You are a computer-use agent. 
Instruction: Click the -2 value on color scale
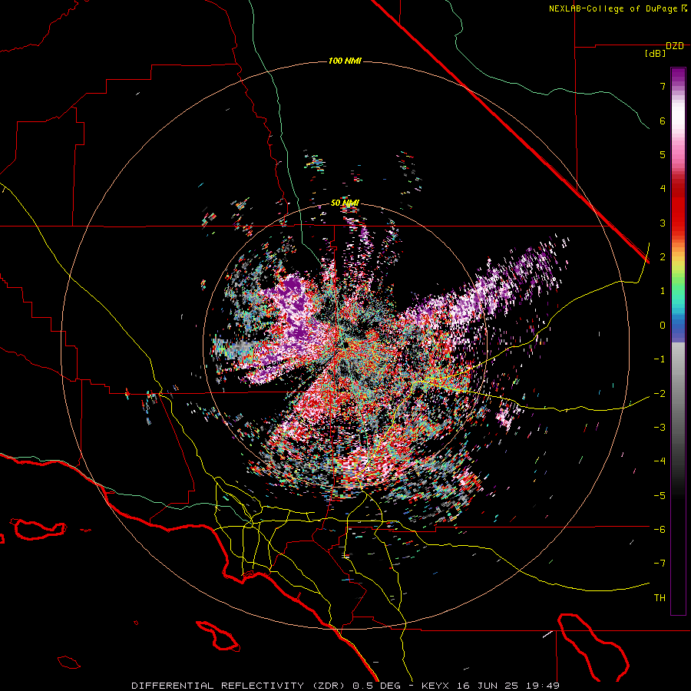pyautogui.click(x=660, y=393)
